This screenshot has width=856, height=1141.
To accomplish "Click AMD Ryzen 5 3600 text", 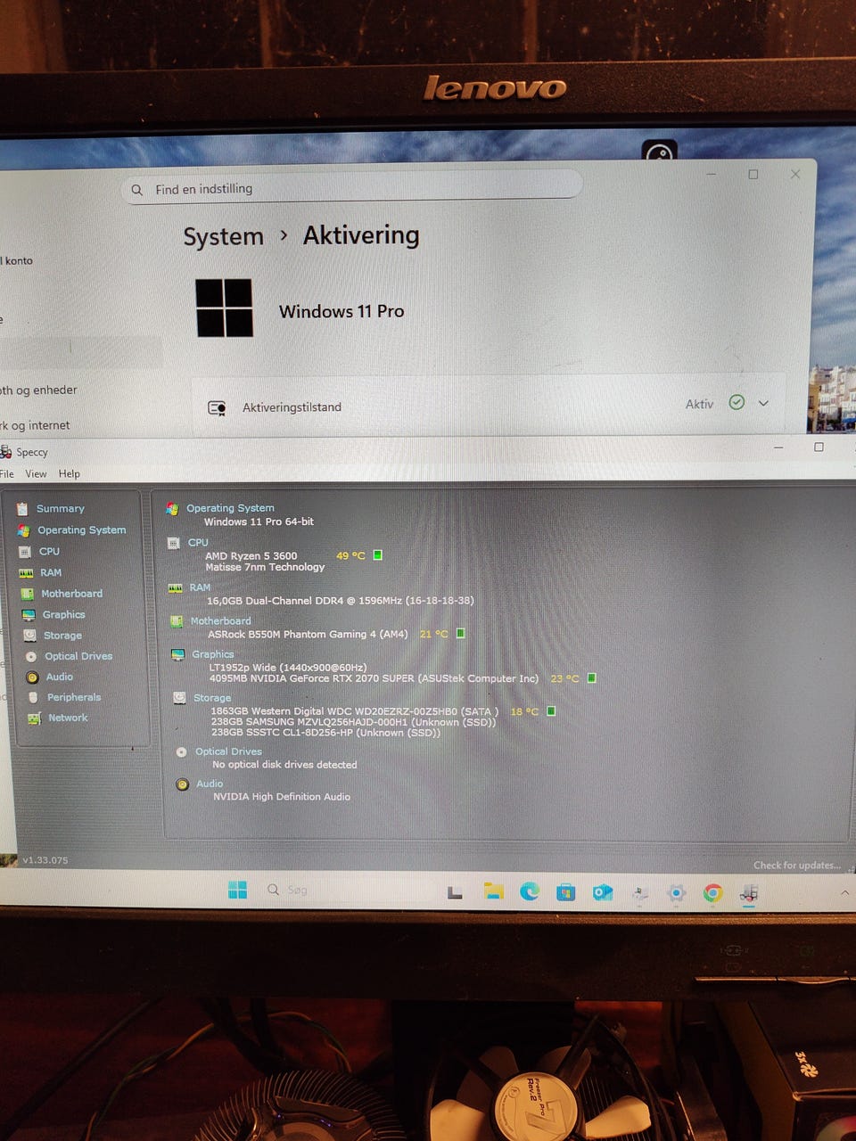I will 251,555.
